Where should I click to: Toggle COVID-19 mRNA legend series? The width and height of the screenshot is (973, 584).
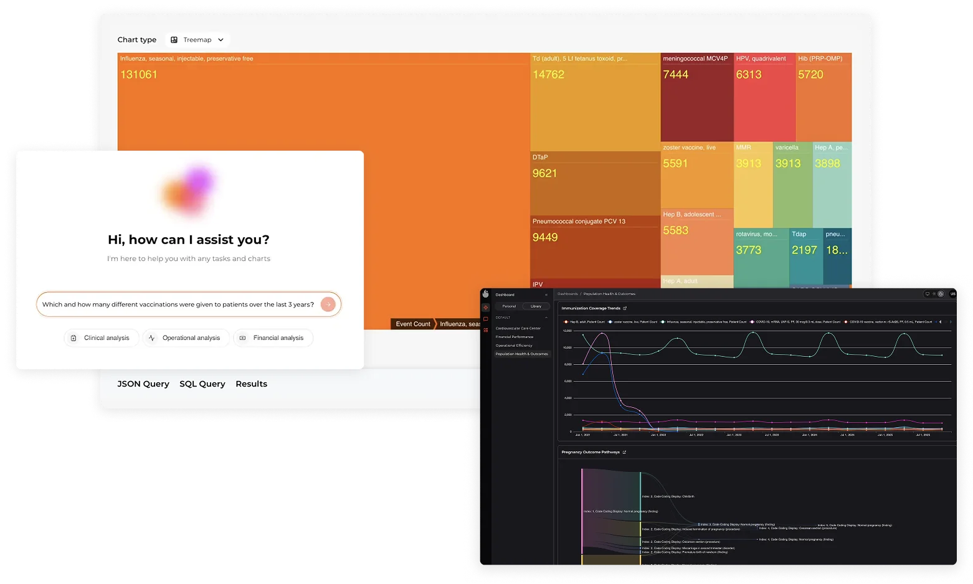[x=795, y=322]
